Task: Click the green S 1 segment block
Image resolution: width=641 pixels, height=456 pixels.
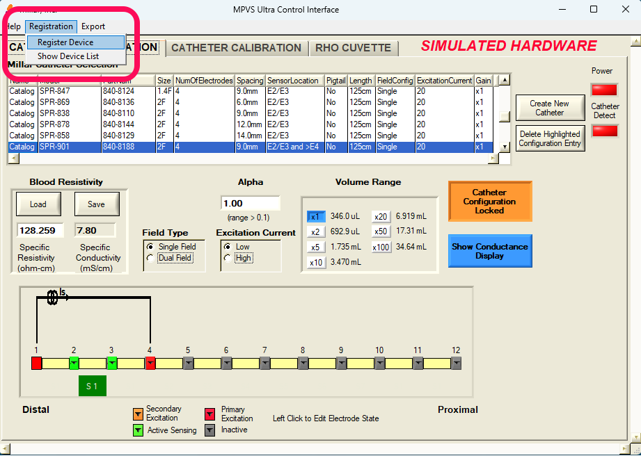Action: (93, 386)
